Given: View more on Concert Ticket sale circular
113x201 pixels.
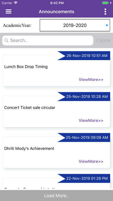Looking at the screenshot, I should [x=91, y=120].
